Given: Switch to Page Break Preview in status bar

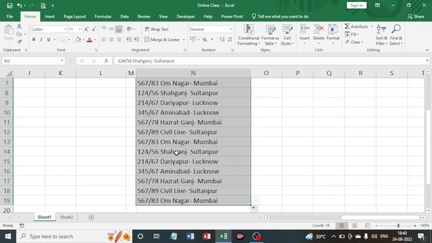Looking at the screenshot, I should (x=367, y=225).
